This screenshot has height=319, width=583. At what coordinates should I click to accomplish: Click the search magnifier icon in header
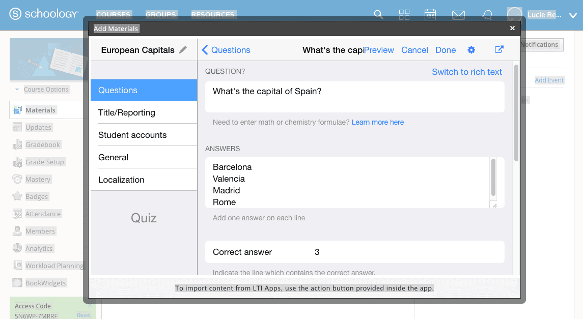(378, 15)
